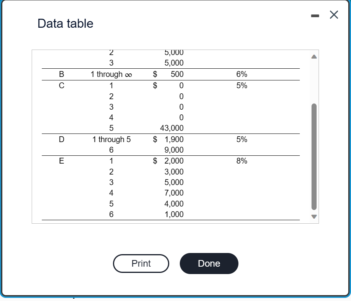Click the 6% value for investment B

[242, 74]
